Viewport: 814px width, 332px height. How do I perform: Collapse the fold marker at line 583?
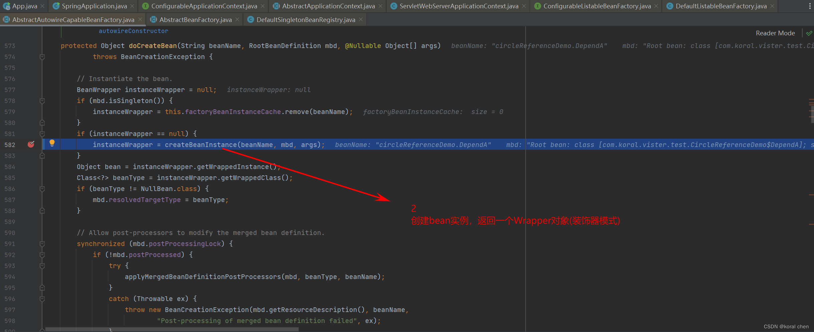[42, 156]
